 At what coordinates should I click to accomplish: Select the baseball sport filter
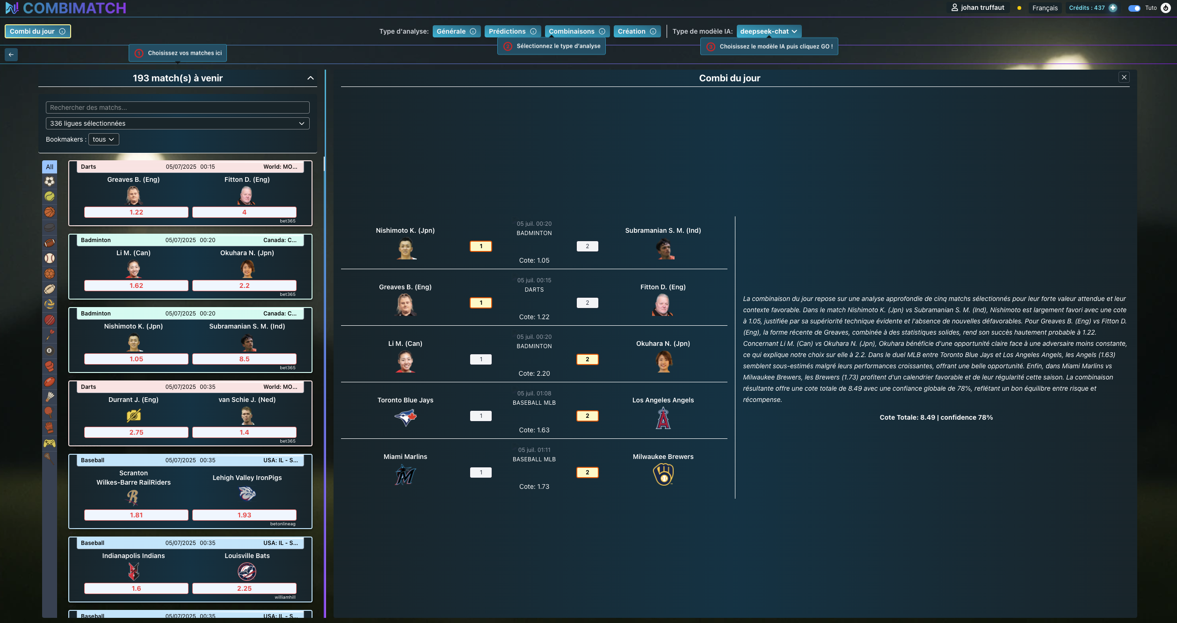pos(50,258)
